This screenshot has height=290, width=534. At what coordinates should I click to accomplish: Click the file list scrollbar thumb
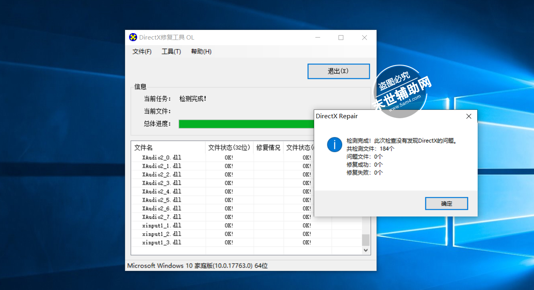pos(366,240)
